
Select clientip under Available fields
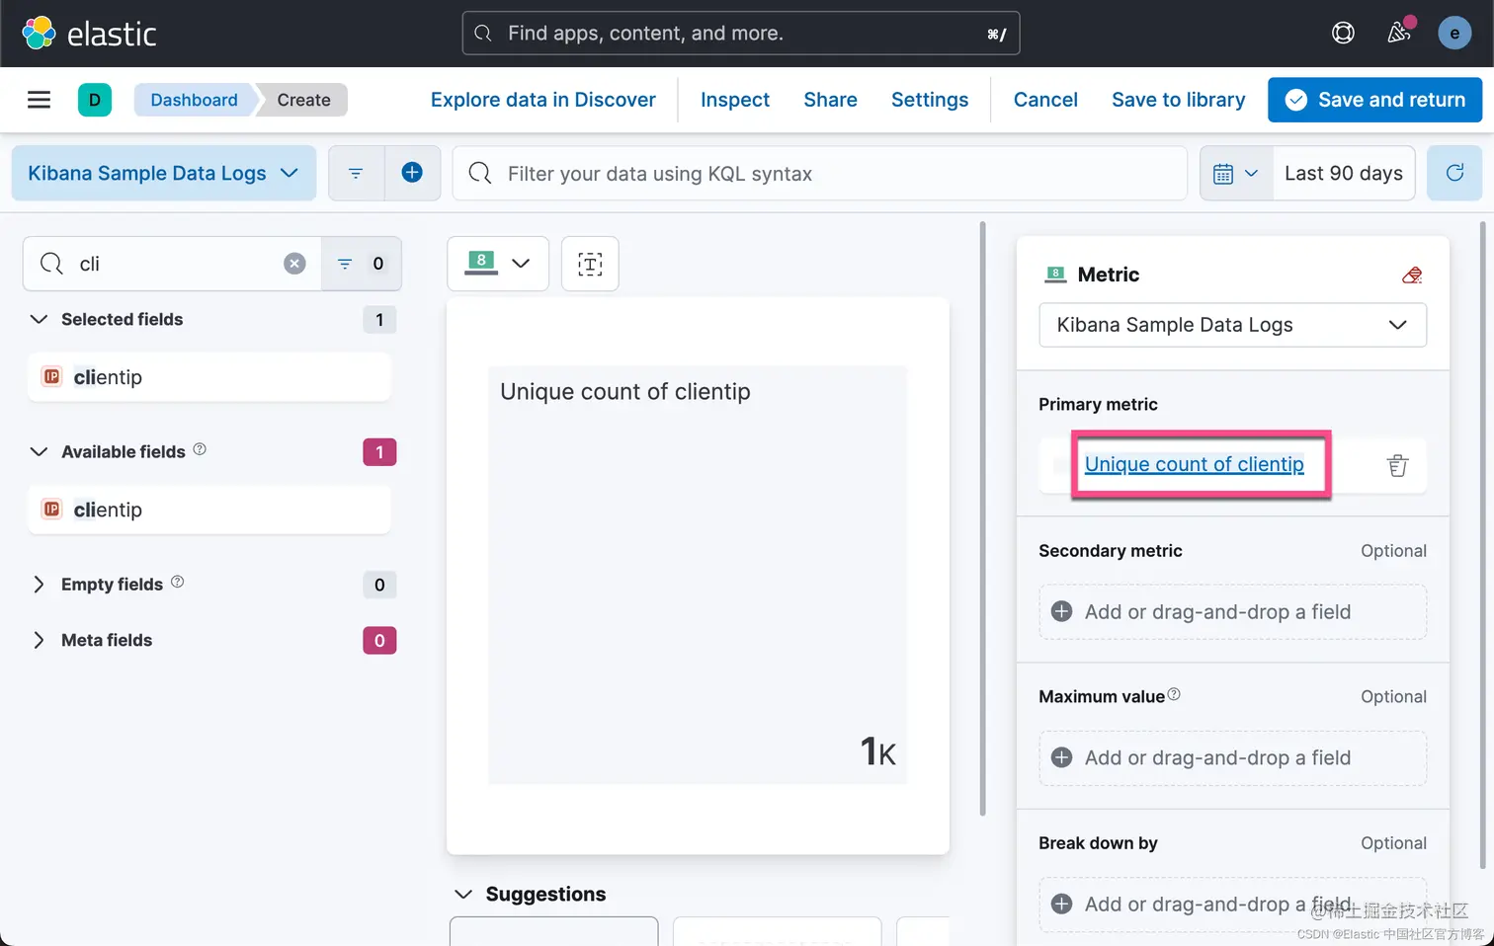pyautogui.click(x=209, y=510)
